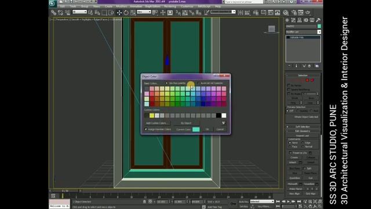Select the 3ds Max palette radio button
371x209 pixels.
coord(166,83)
